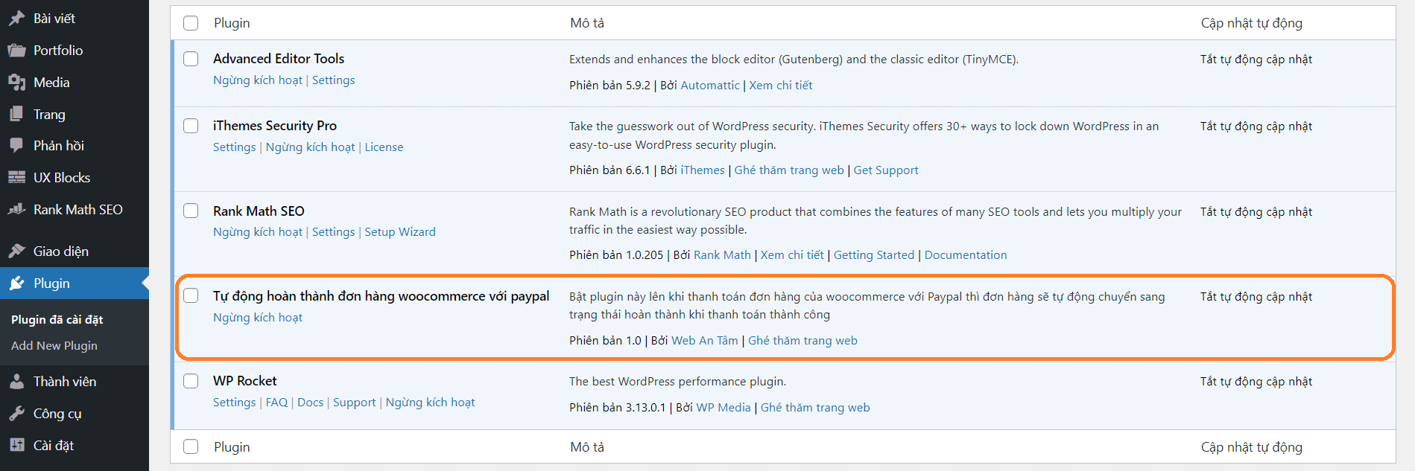Open Advanced Editor Tools Settings link

[333, 80]
